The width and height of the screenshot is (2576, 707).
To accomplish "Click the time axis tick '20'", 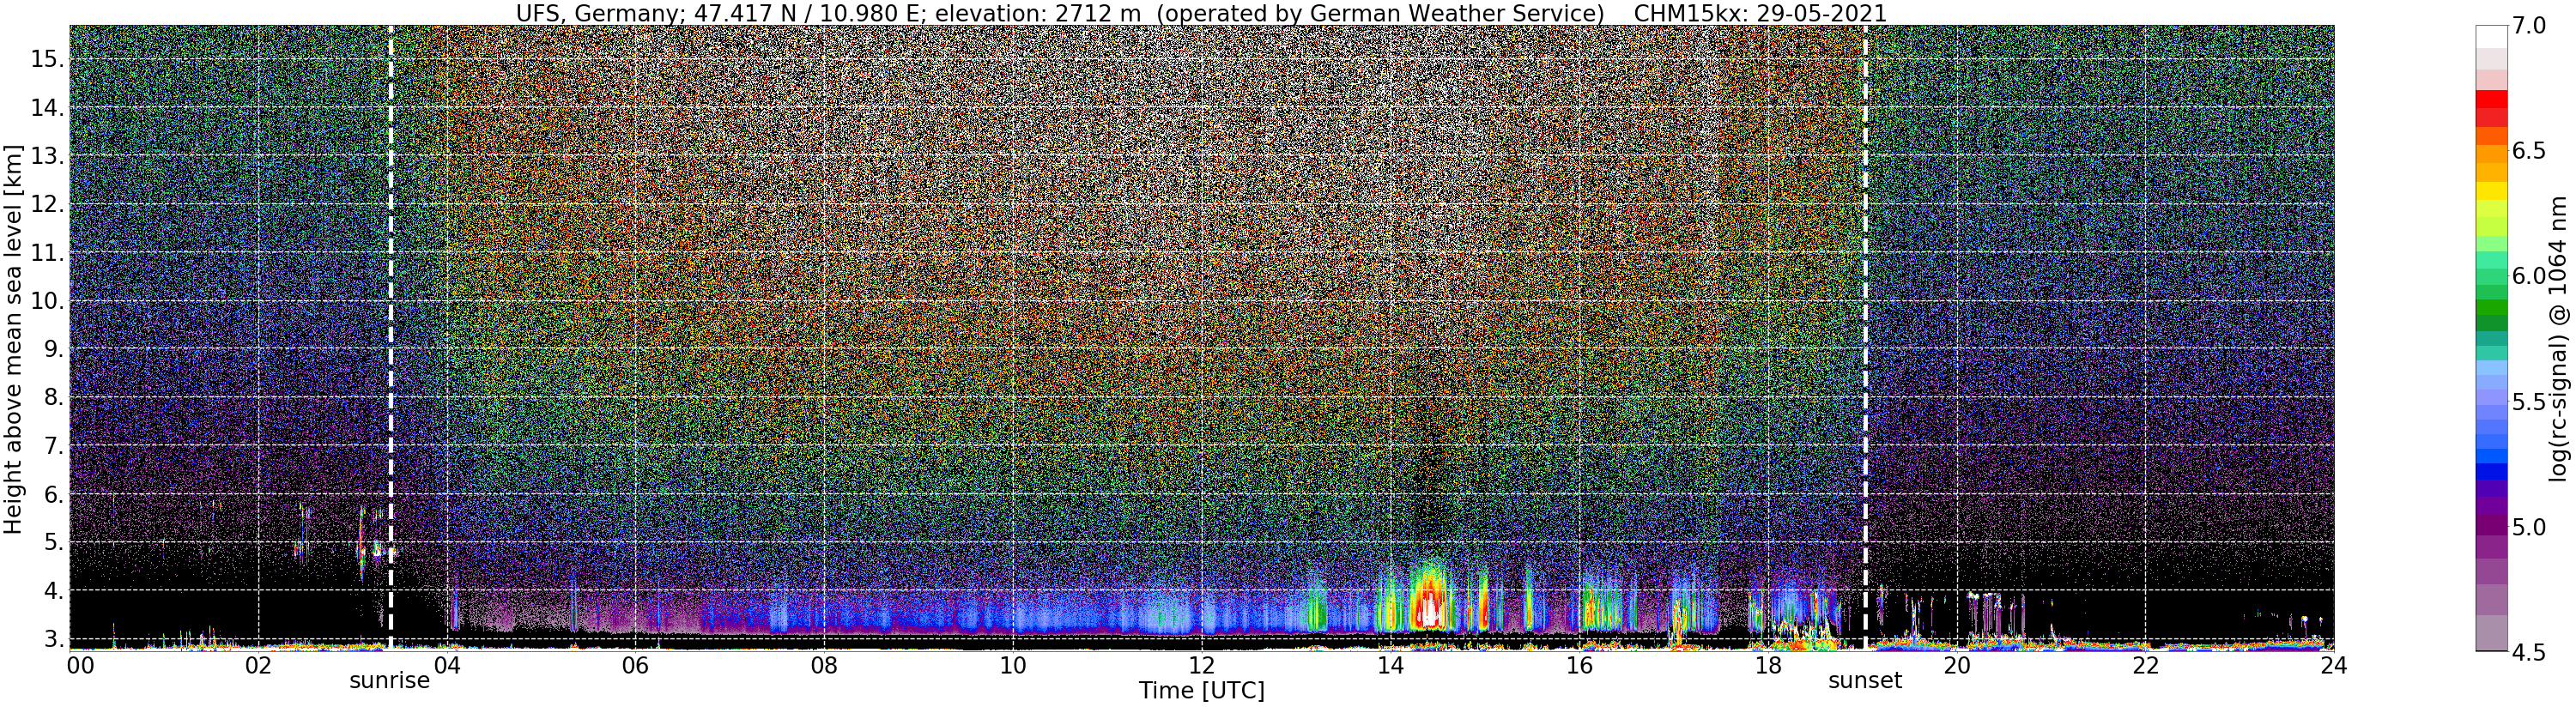I will tap(1957, 665).
